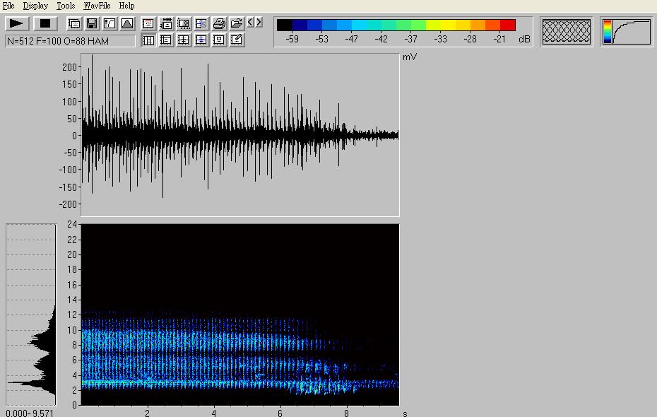Open the Tools menu
The image size is (657, 417).
coord(66,6)
